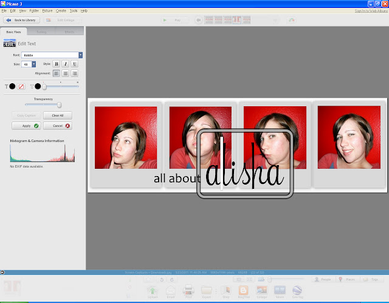Switch to the Effects tab
This screenshot has height=303, width=389.
(69, 32)
